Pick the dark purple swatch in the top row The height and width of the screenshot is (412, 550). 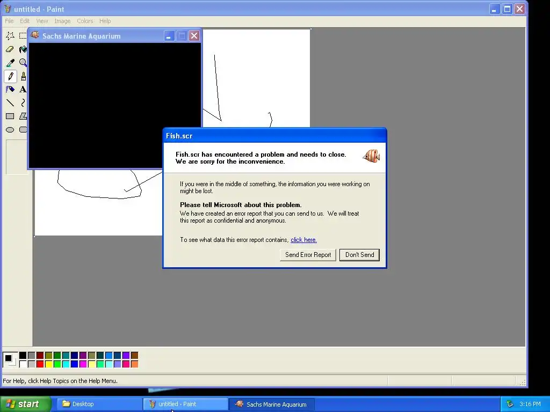tap(83, 356)
